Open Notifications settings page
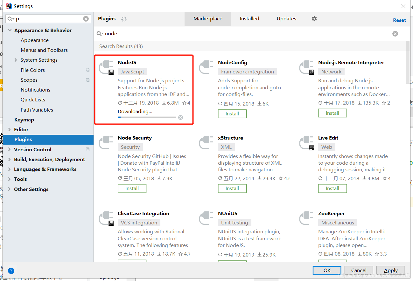 (35, 90)
